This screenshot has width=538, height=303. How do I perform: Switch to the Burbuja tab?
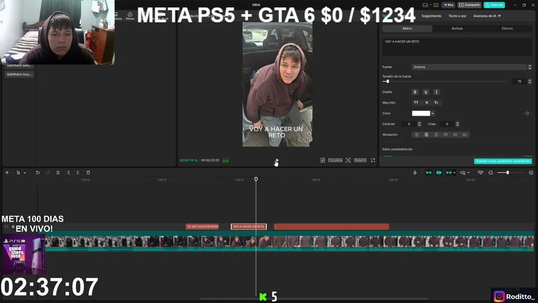[x=457, y=29]
